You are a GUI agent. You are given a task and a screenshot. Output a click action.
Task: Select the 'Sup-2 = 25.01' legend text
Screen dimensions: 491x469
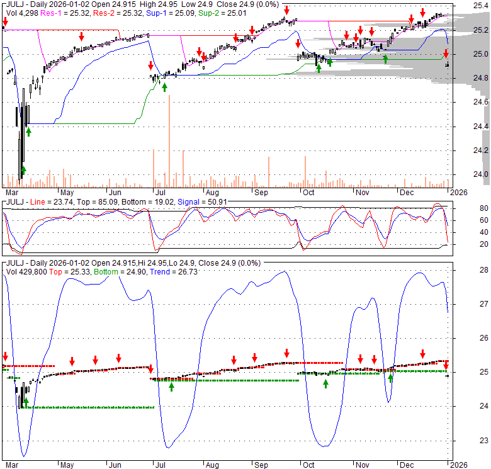(x=222, y=13)
